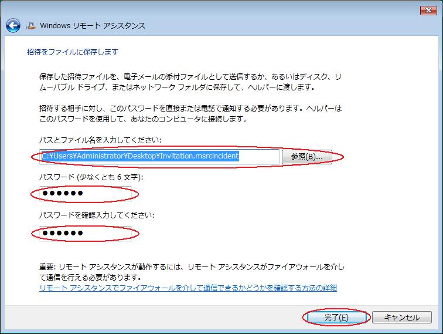Click the パスとファイル名を入力してください label
443x334 pixels.
[x=100, y=140]
